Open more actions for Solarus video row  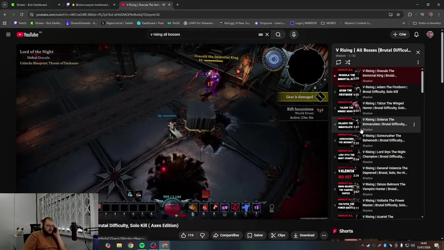click(414, 124)
